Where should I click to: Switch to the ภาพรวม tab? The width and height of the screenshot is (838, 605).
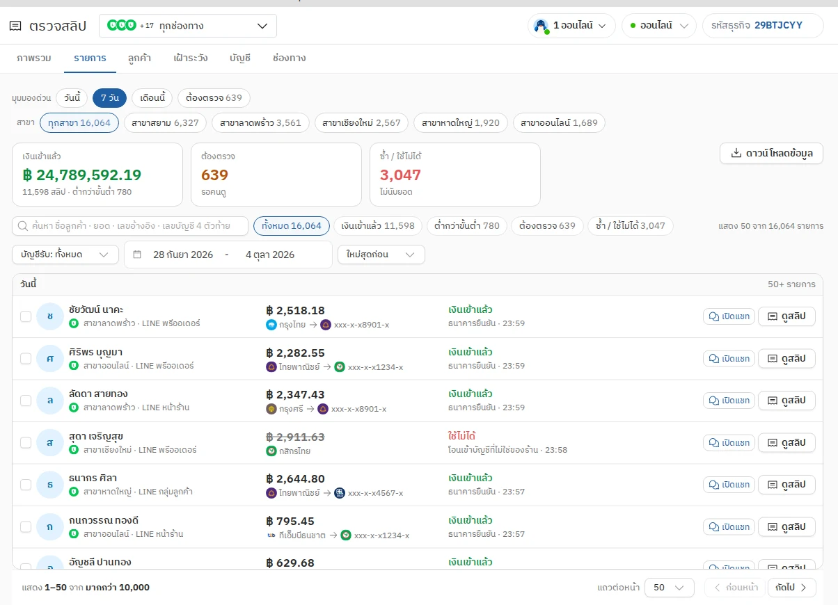[x=34, y=58]
